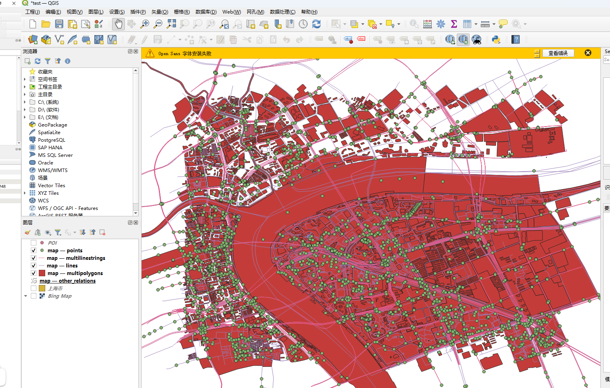This screenshot has width=610, height=388.
Task: Uncheck the map — points layer
Action: point(34,250)
